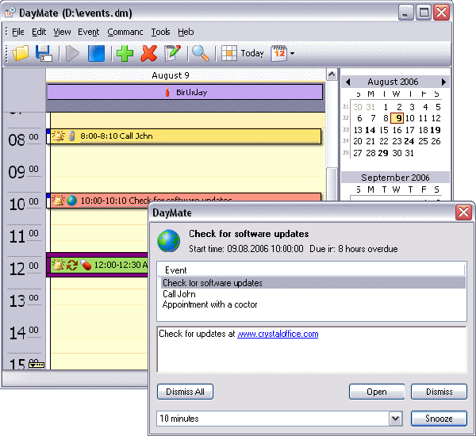The height and width of the screenshot is (436, 476).
Task: Click scroll up arrow of day view
Action: (332, 75)
